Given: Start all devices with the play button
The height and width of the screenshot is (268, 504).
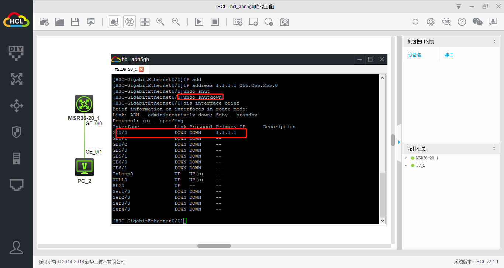Looking at the screenshot, I should coord(199,22).
